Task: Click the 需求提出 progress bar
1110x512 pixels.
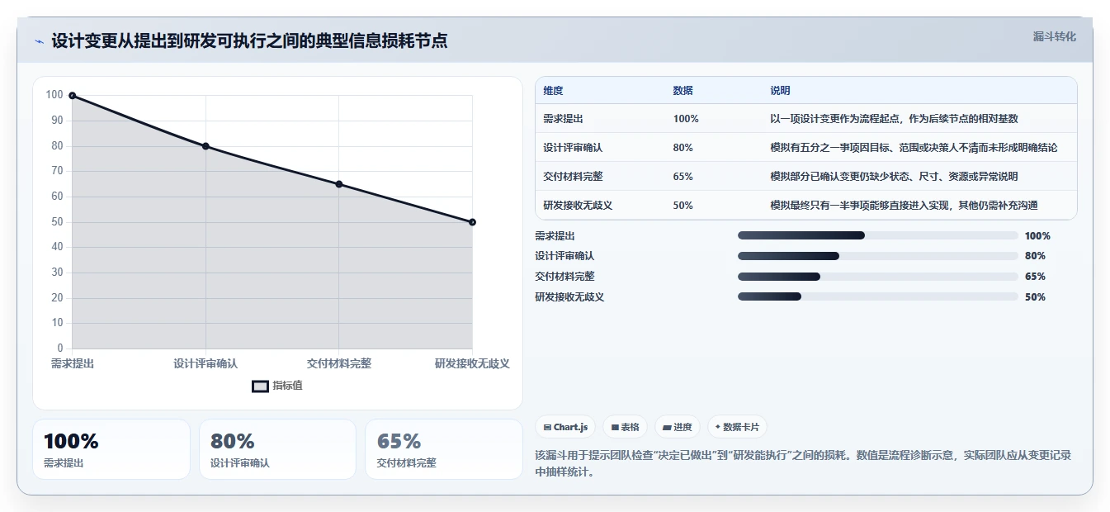Action: pyautogui.click(x=878, y=235)
